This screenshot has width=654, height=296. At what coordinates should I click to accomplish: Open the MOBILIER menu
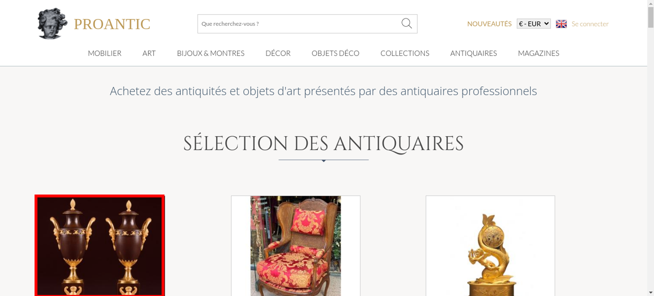pos(105,53)
